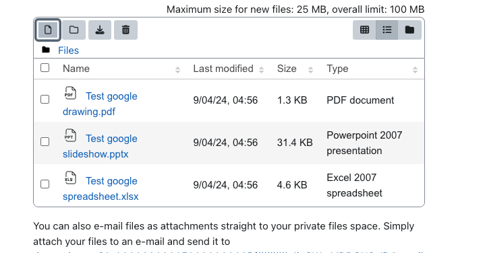Image resolution: width=483 pixels, height=253 pixels.
Task: Click the Download all files icon
Action: pyautogui.click(x=100, y=30)
